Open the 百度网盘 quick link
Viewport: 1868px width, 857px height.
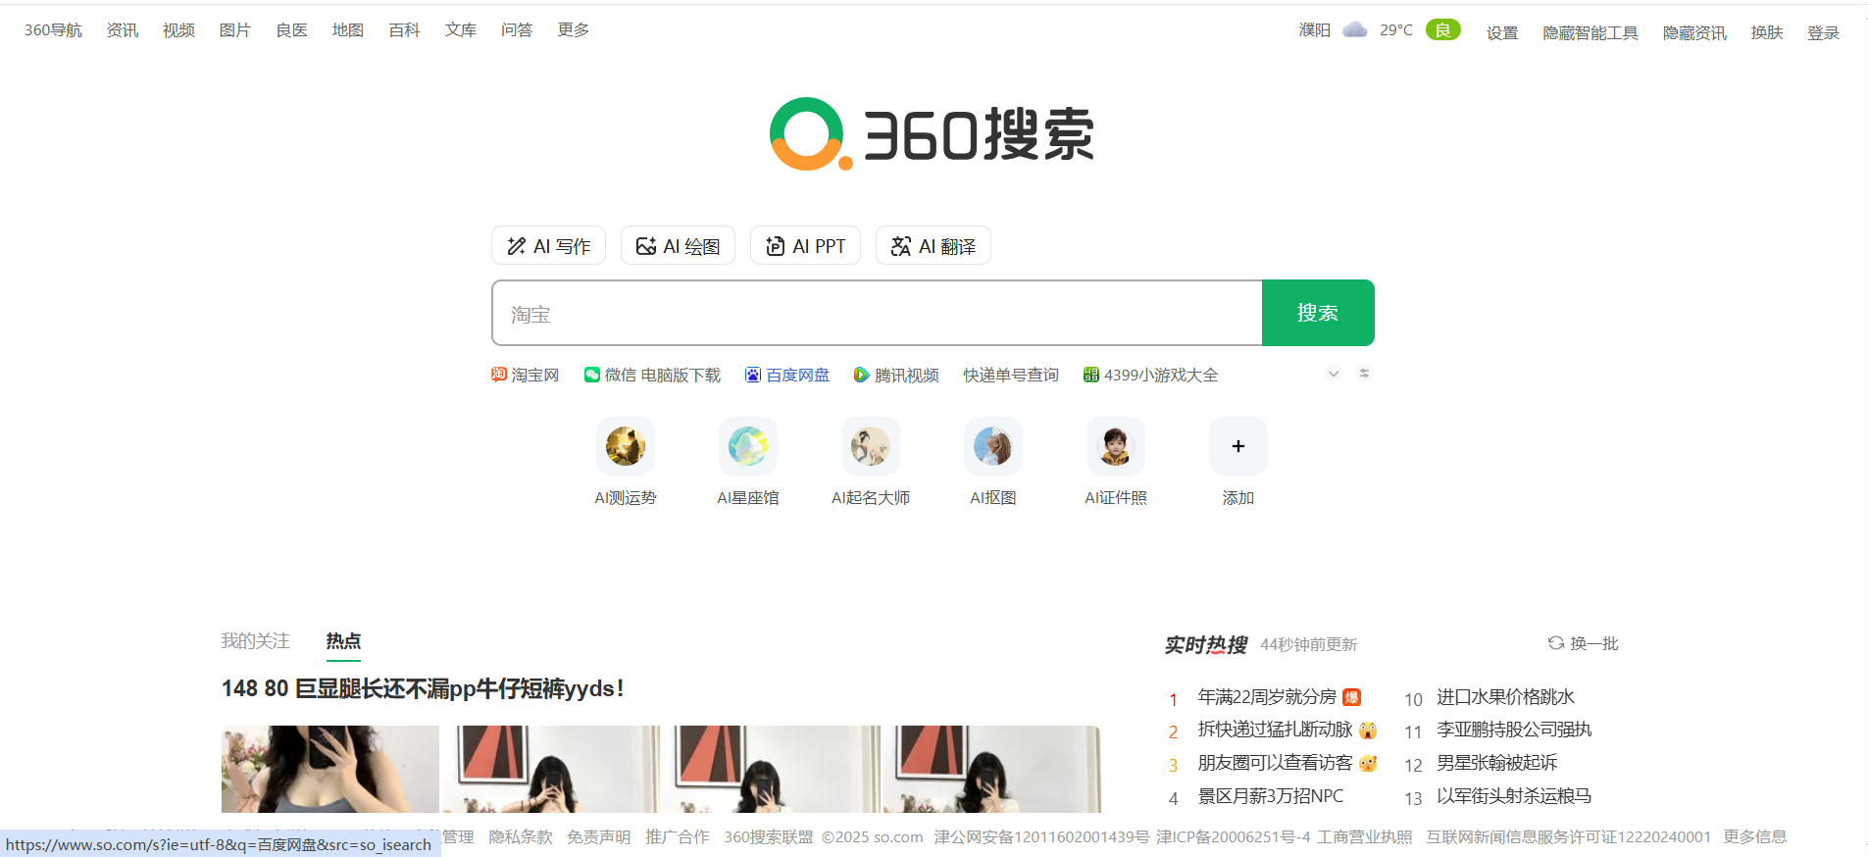click(x=787, y=375)
